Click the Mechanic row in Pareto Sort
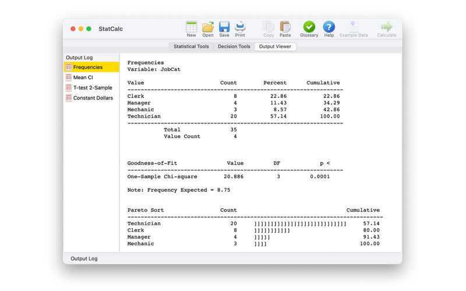The width and height of the screenshot is (466, 291). pyautogui.click(x=253, y=244)
